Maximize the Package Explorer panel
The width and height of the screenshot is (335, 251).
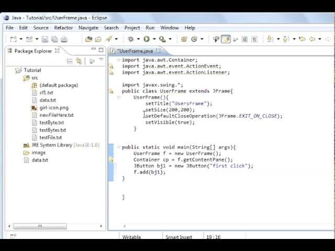(101, 50)
